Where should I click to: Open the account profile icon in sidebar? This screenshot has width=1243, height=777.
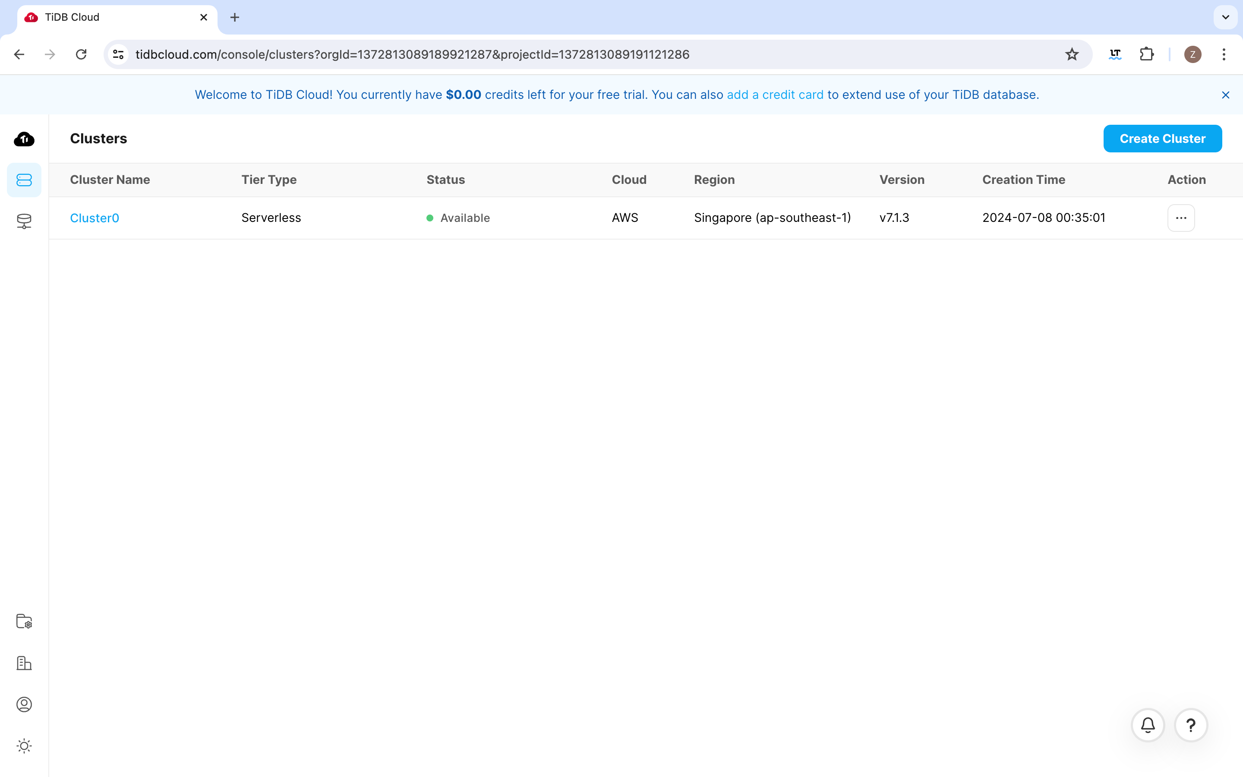tap(24, 704)
